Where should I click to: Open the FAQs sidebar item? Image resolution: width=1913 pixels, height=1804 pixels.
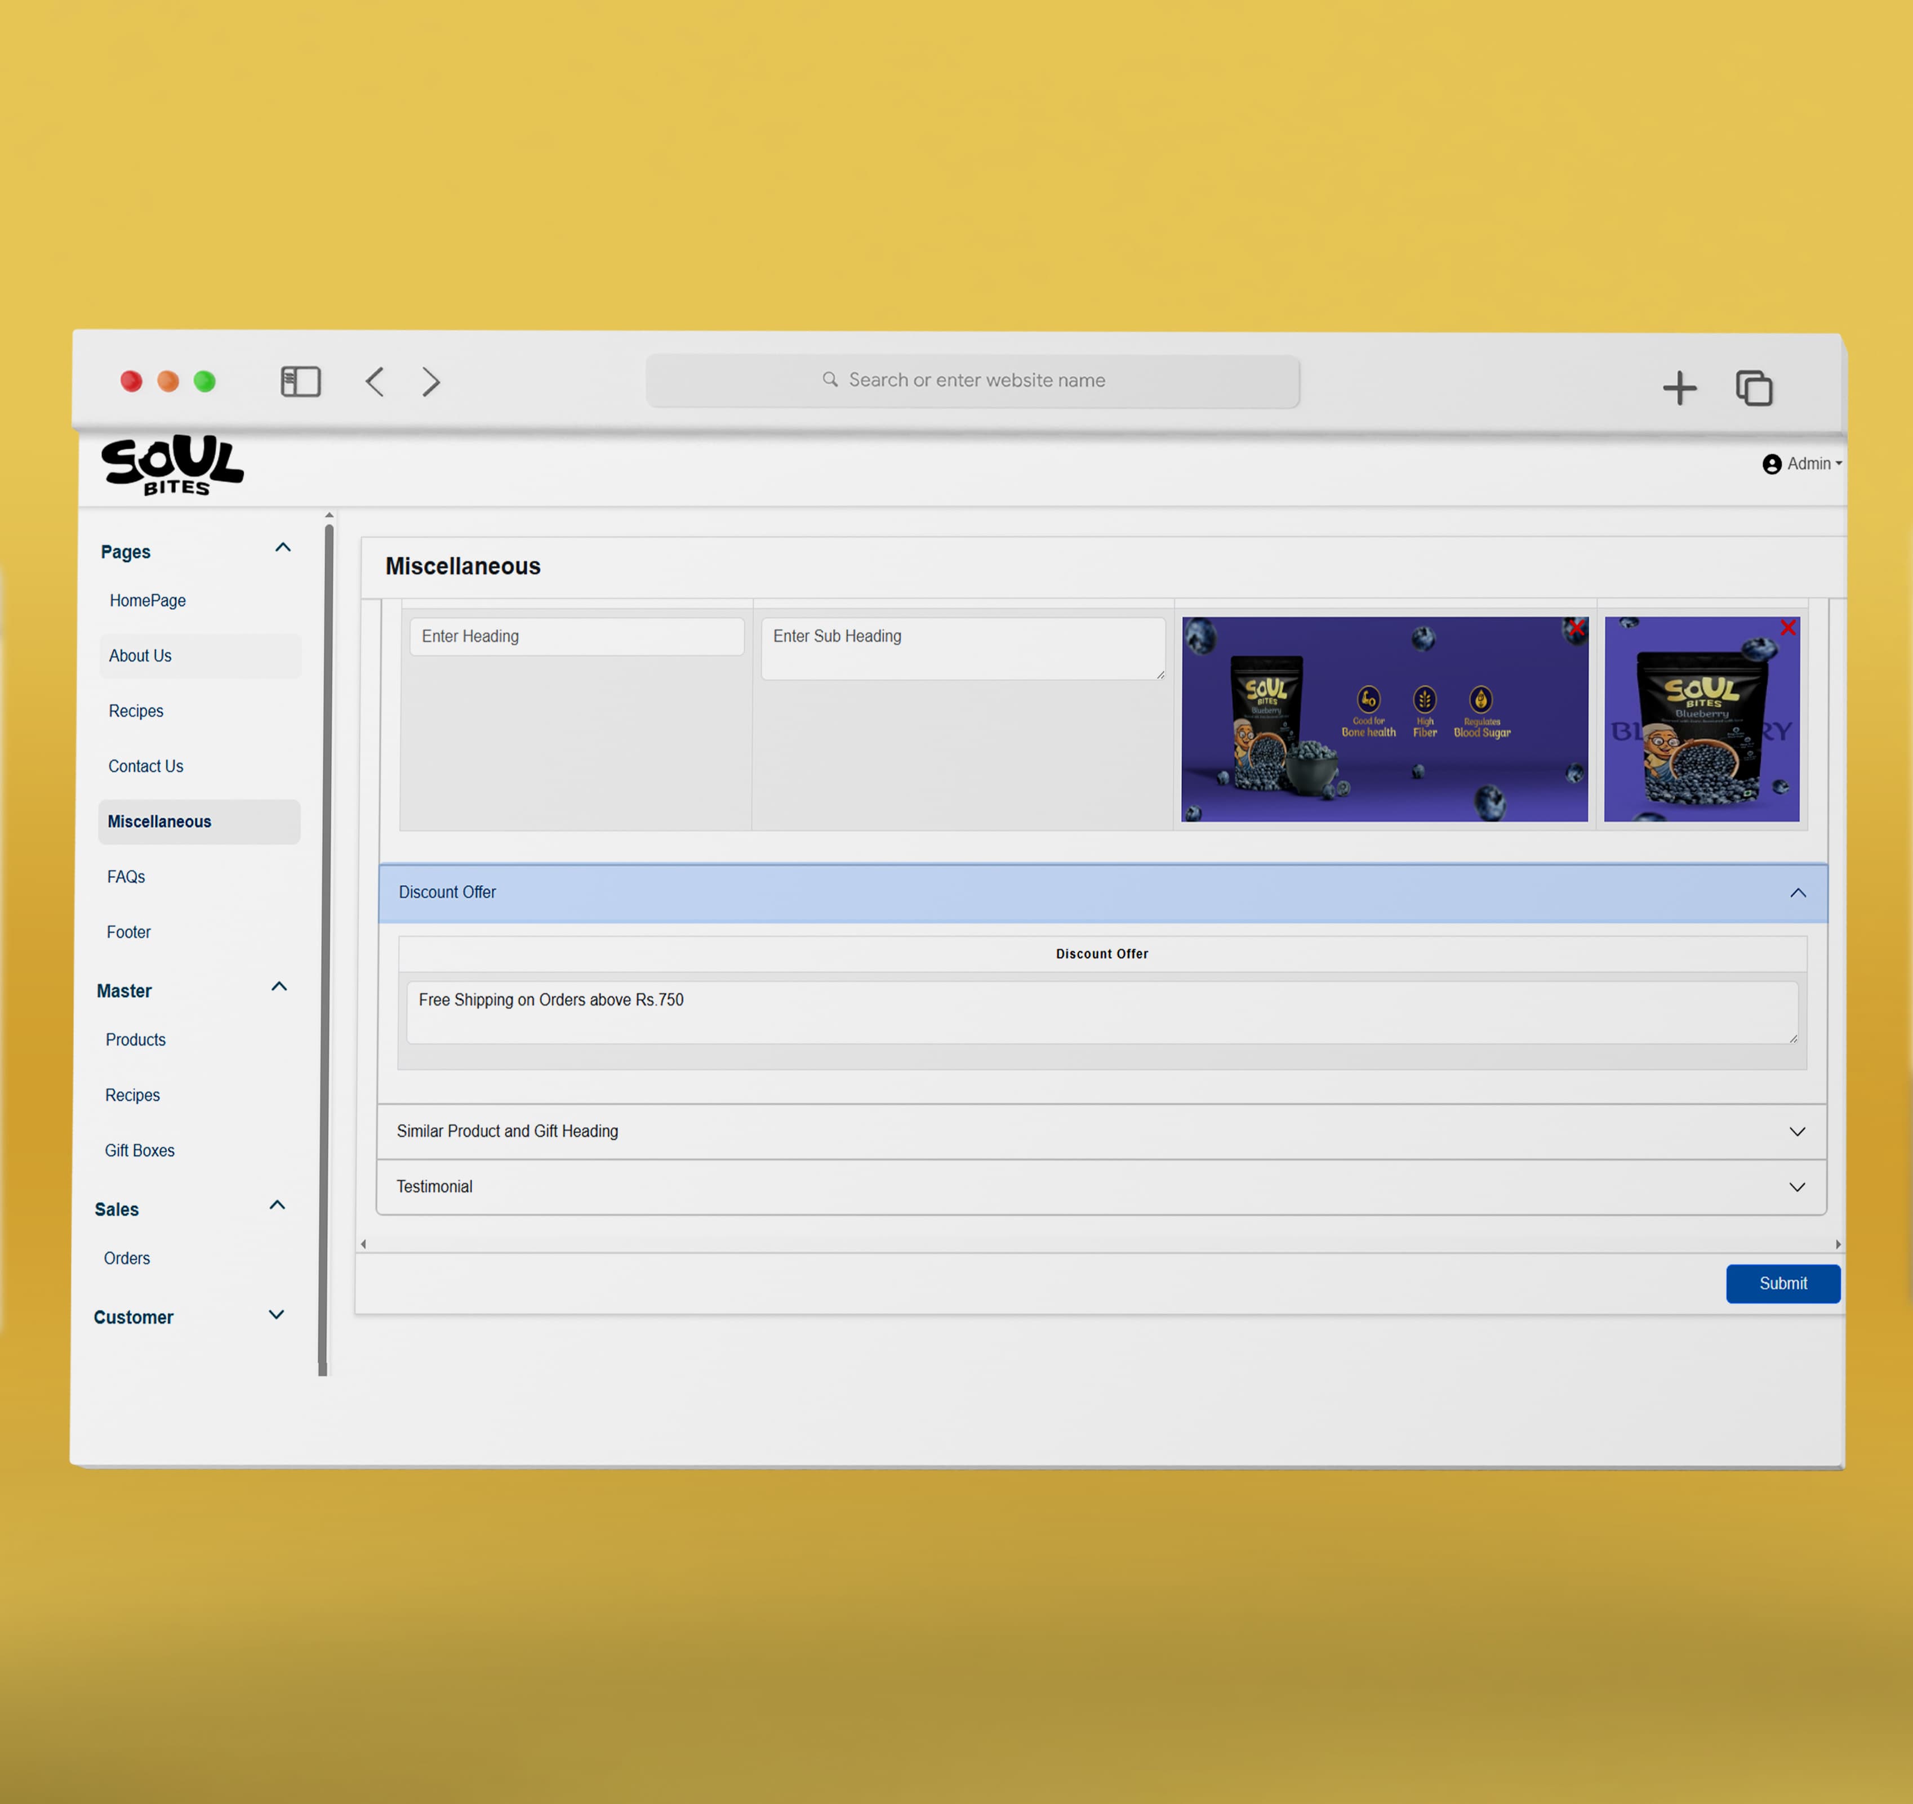coord(126,877)
